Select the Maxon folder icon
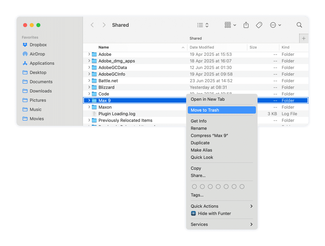Viewport: 325px width, 246px height. 94,107
